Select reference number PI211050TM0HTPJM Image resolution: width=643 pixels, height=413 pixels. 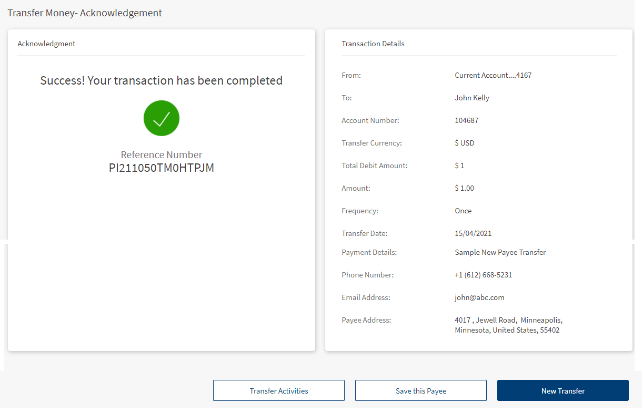162,168
